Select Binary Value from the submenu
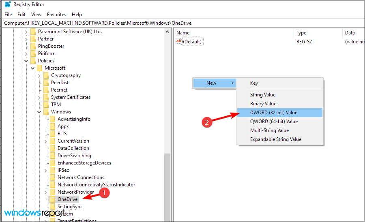Viewport: 365px width, 222px height. point(280,104)
